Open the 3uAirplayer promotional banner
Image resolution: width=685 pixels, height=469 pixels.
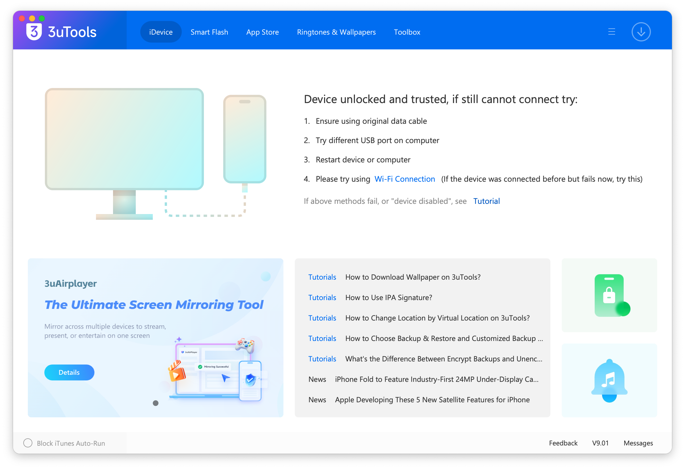pos(156,338)
